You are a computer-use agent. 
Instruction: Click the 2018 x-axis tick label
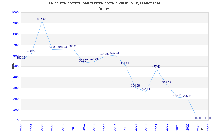146,127
